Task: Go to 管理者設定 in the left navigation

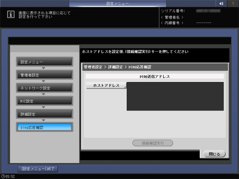Action: point(44,75)
